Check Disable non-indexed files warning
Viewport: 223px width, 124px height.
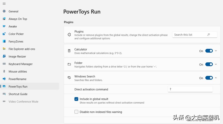pos(76,112)
